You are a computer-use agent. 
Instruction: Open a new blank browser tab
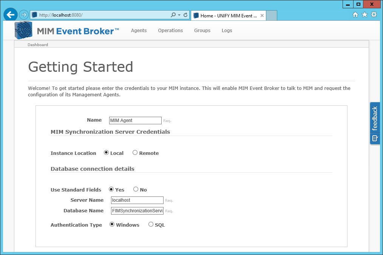(x=272, y=15)
